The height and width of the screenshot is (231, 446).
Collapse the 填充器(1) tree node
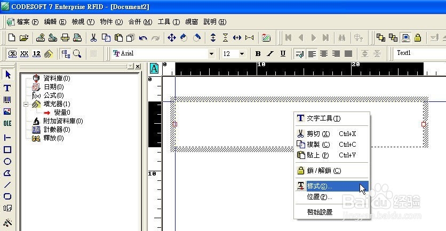(26, 105)
